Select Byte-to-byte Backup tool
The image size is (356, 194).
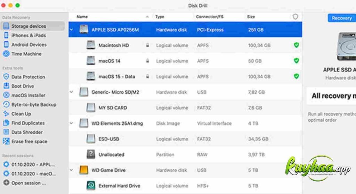pos(34,104)
